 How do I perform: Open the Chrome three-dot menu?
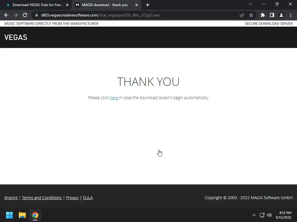291,15
